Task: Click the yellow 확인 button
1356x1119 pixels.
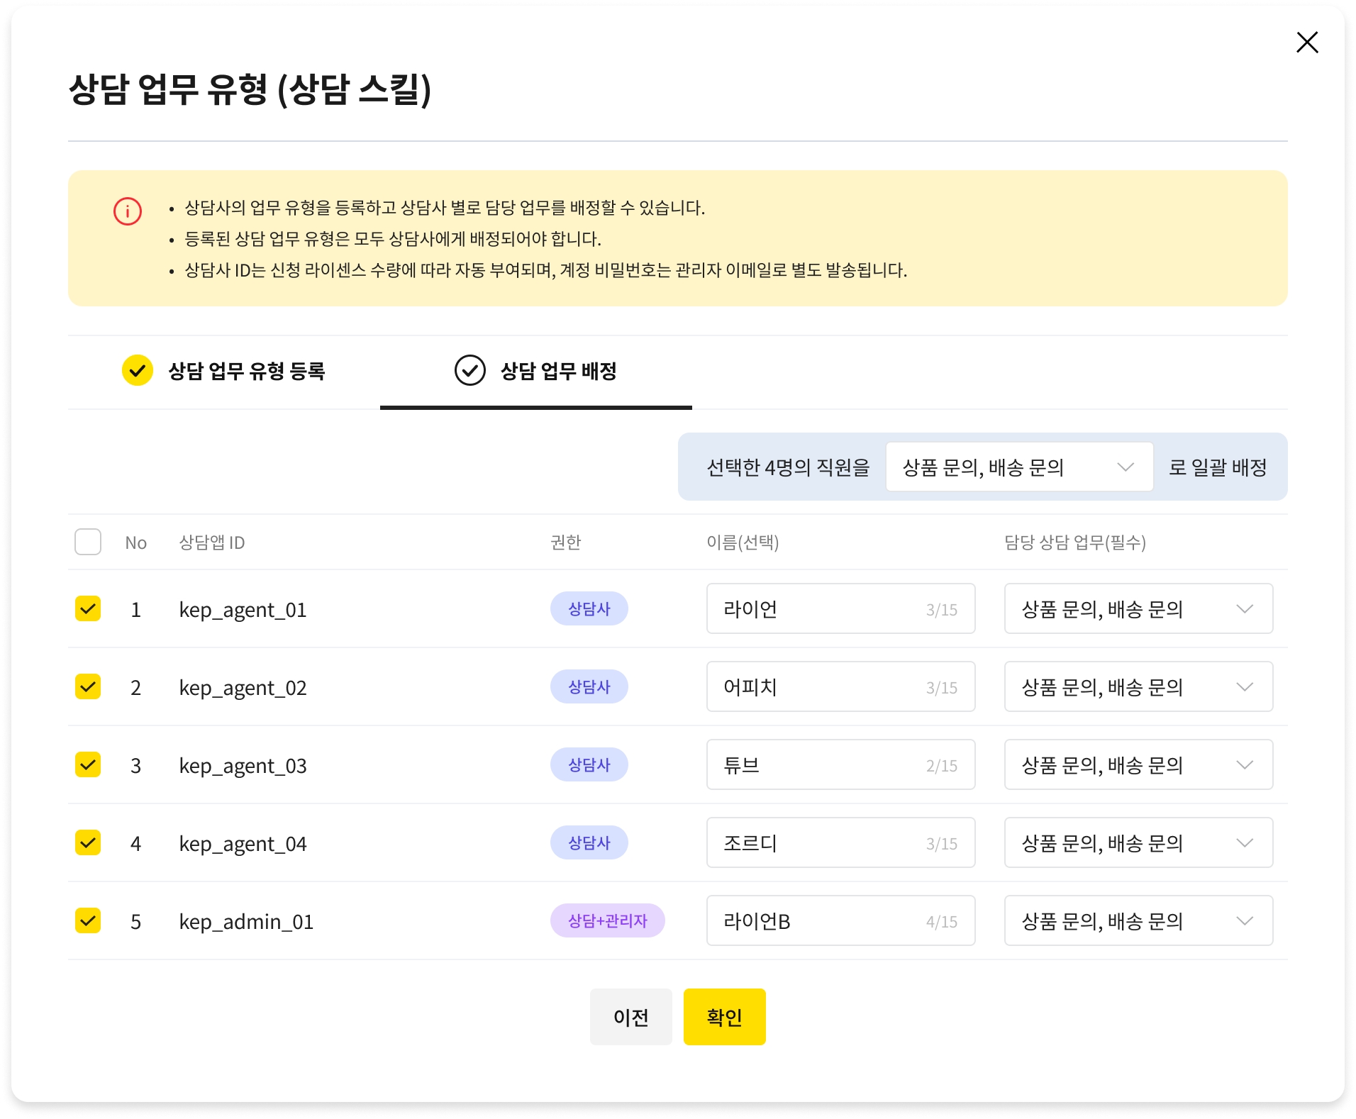Action: [724, 1017]
